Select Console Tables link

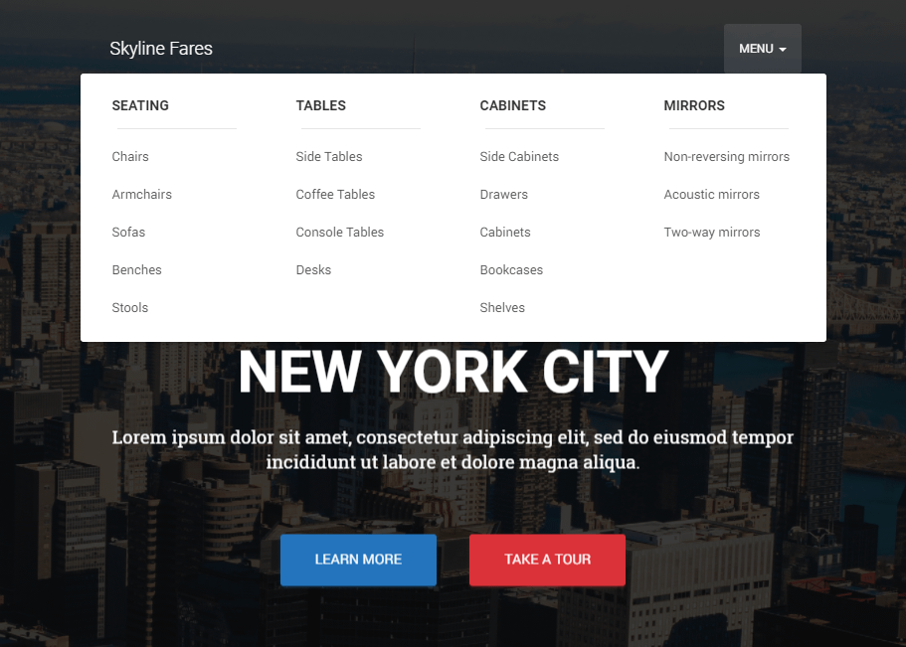[x=339, y=233]
